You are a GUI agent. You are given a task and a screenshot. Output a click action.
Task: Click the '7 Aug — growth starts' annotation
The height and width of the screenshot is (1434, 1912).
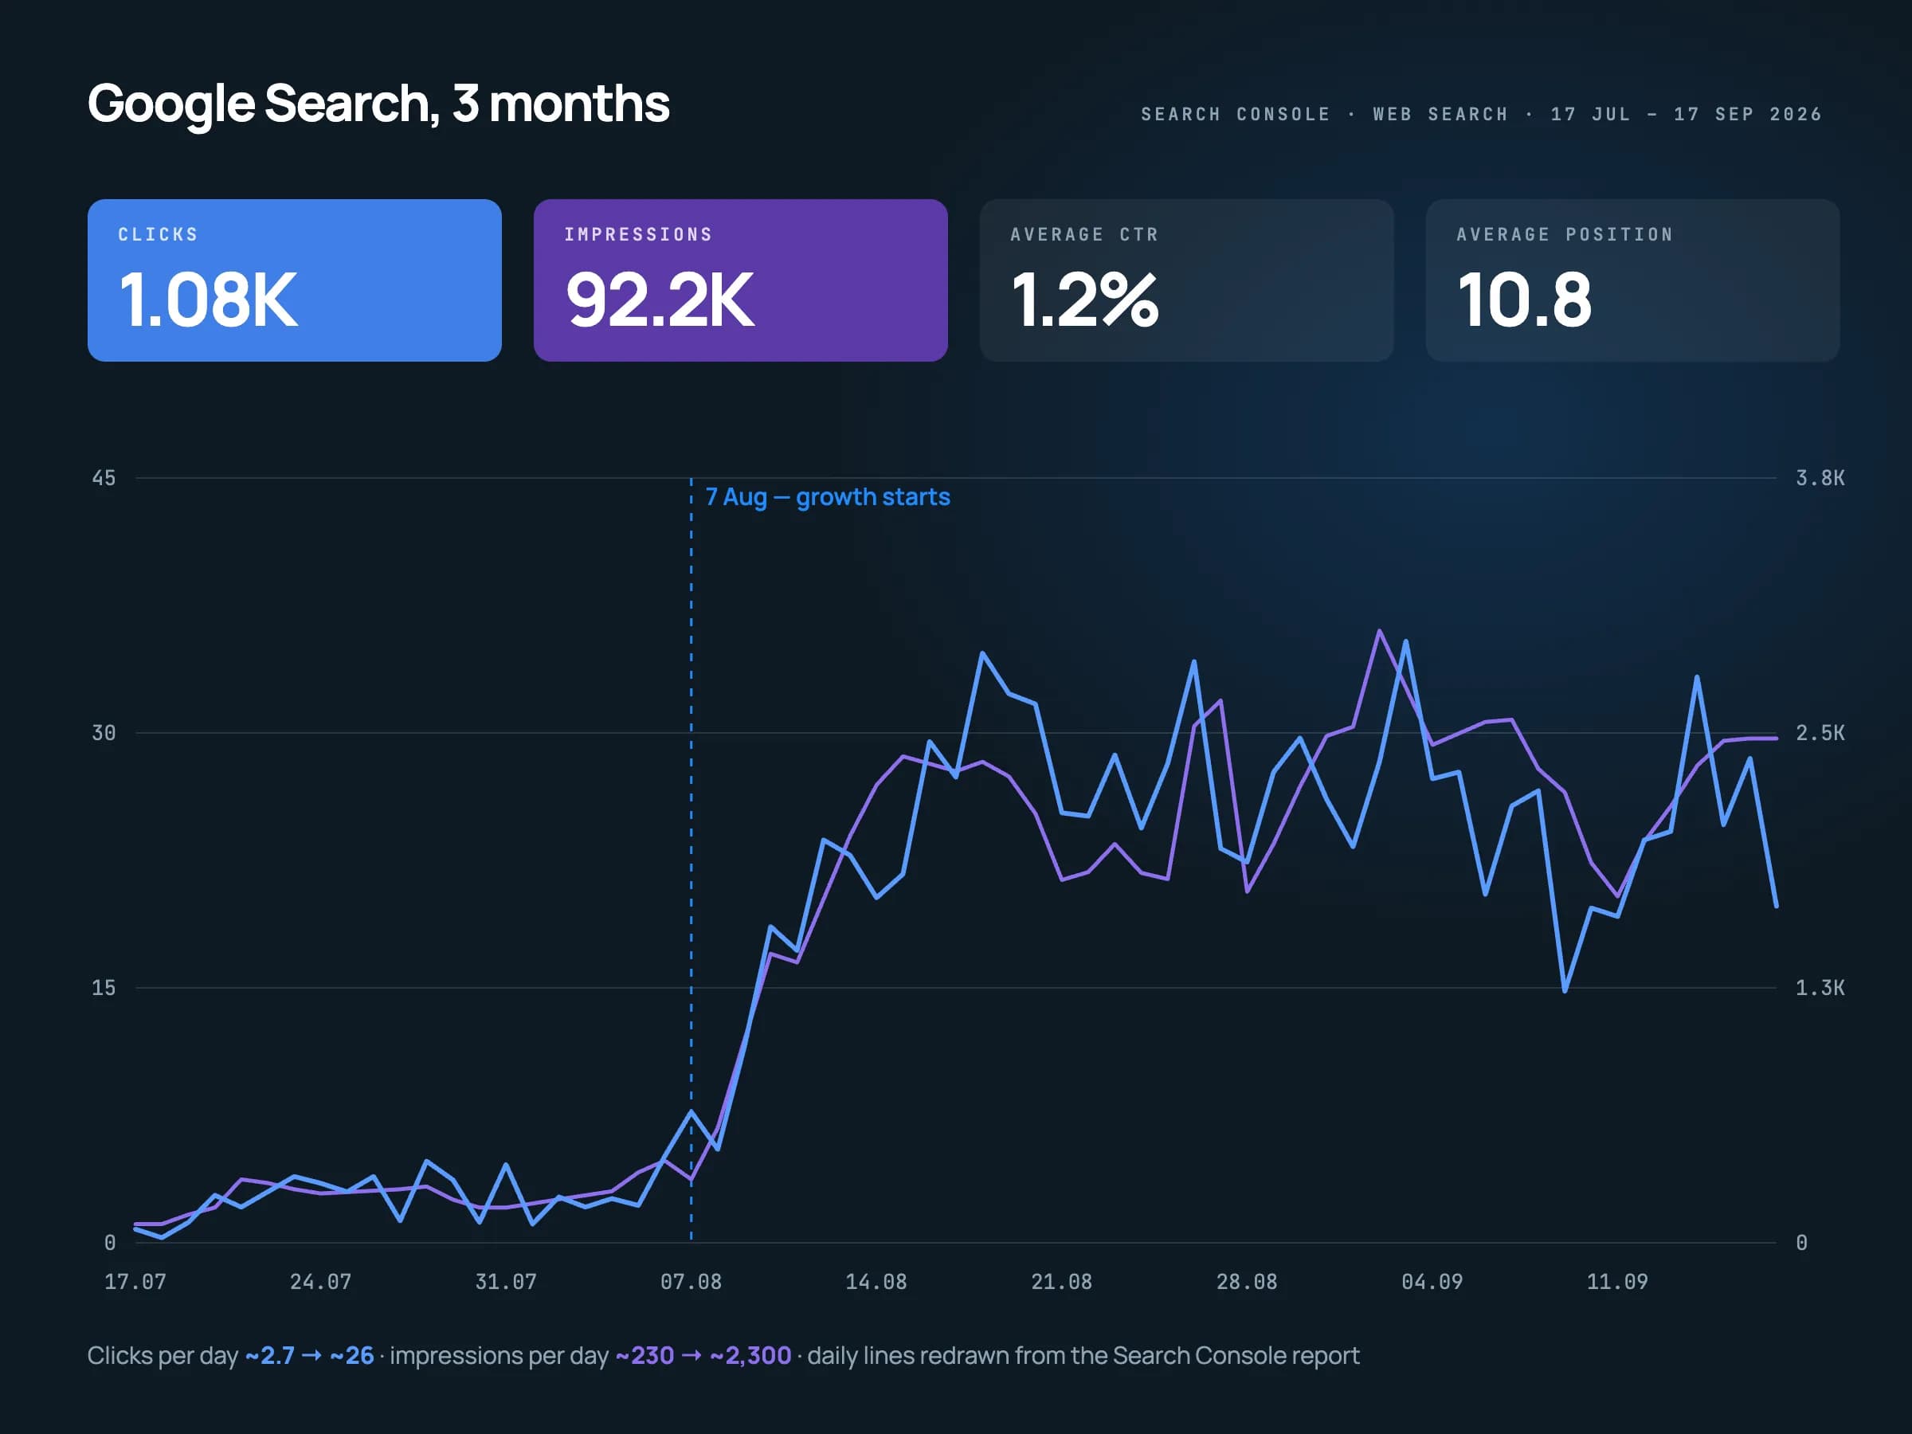pos(827,497)
